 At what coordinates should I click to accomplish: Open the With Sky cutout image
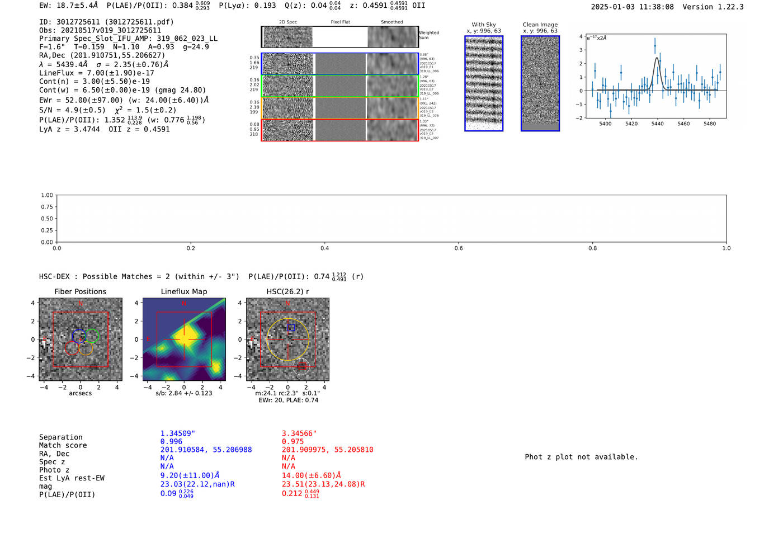click(484, 84)
